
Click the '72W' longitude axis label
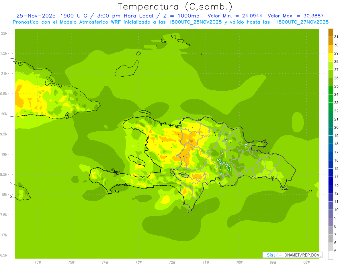point(172,262)
